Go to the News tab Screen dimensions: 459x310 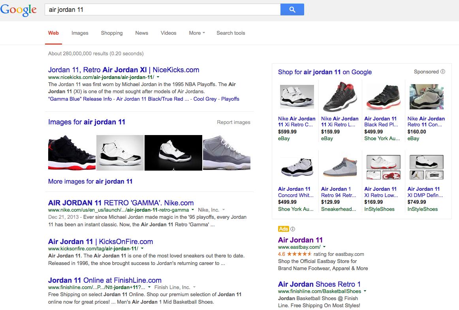(142, 33)
